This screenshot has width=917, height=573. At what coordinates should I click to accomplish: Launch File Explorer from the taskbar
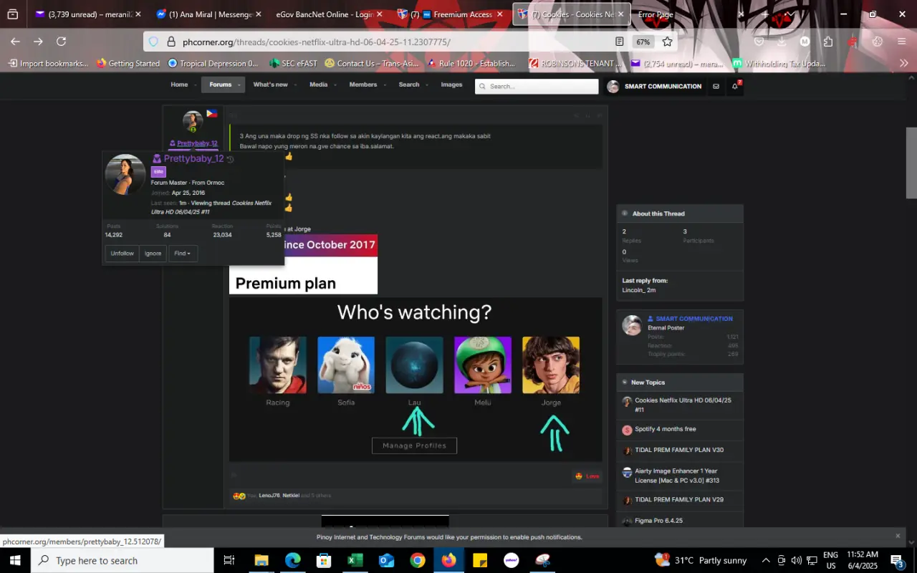tap(261, 560)
